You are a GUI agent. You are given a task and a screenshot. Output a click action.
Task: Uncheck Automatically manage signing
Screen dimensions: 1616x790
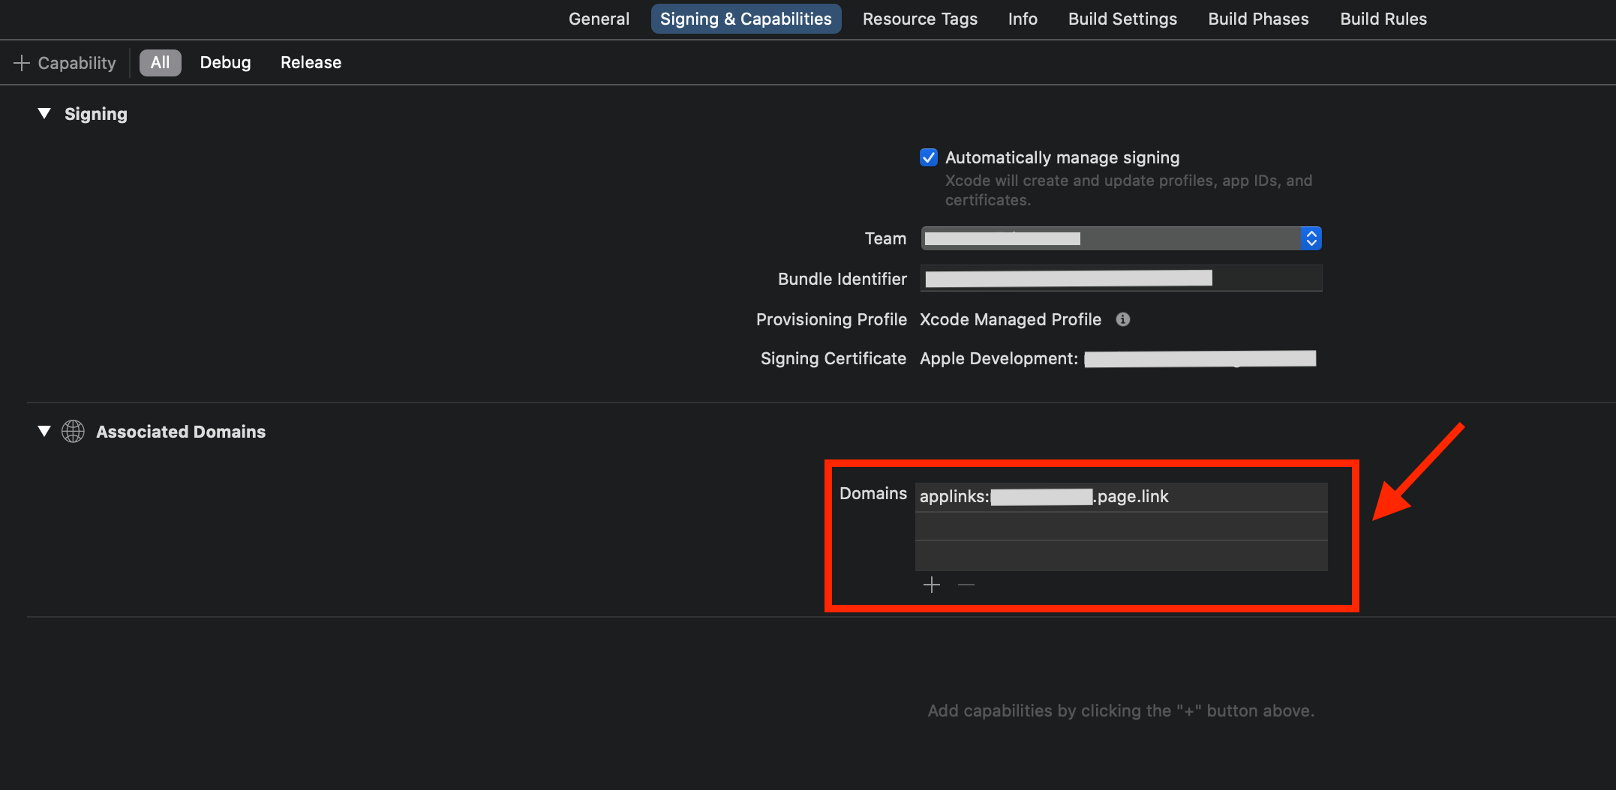click(929, 157)
